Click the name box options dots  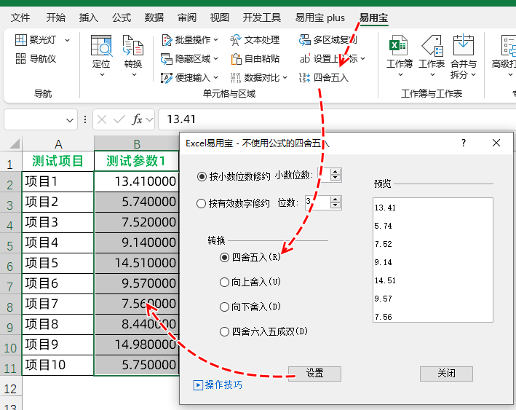click(x=85, y=119)
